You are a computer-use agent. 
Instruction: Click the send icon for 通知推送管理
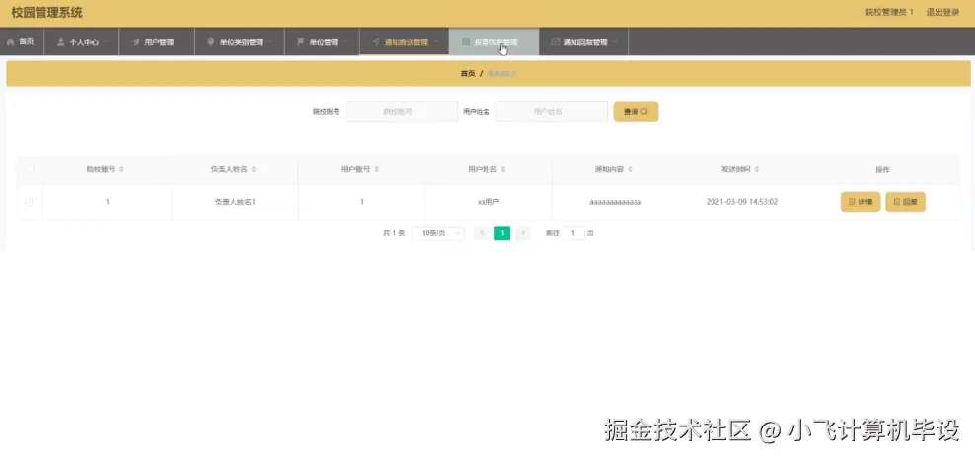pos(376,42)
